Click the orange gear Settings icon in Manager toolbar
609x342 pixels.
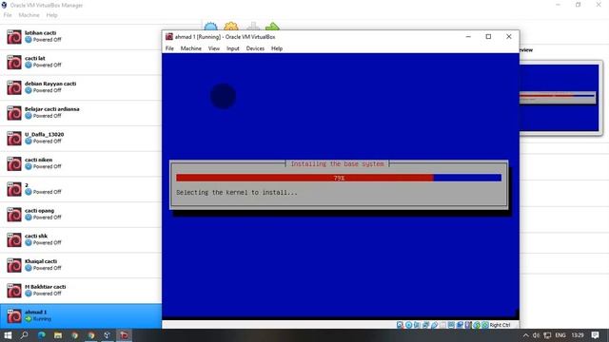(x=231, y=27)
